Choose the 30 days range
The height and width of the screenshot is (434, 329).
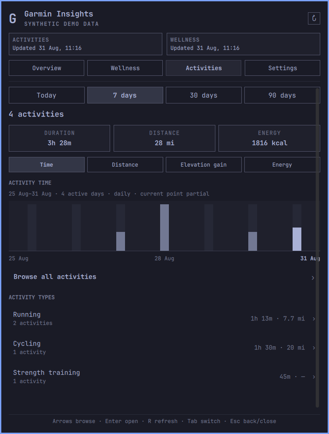pos(204,95)
